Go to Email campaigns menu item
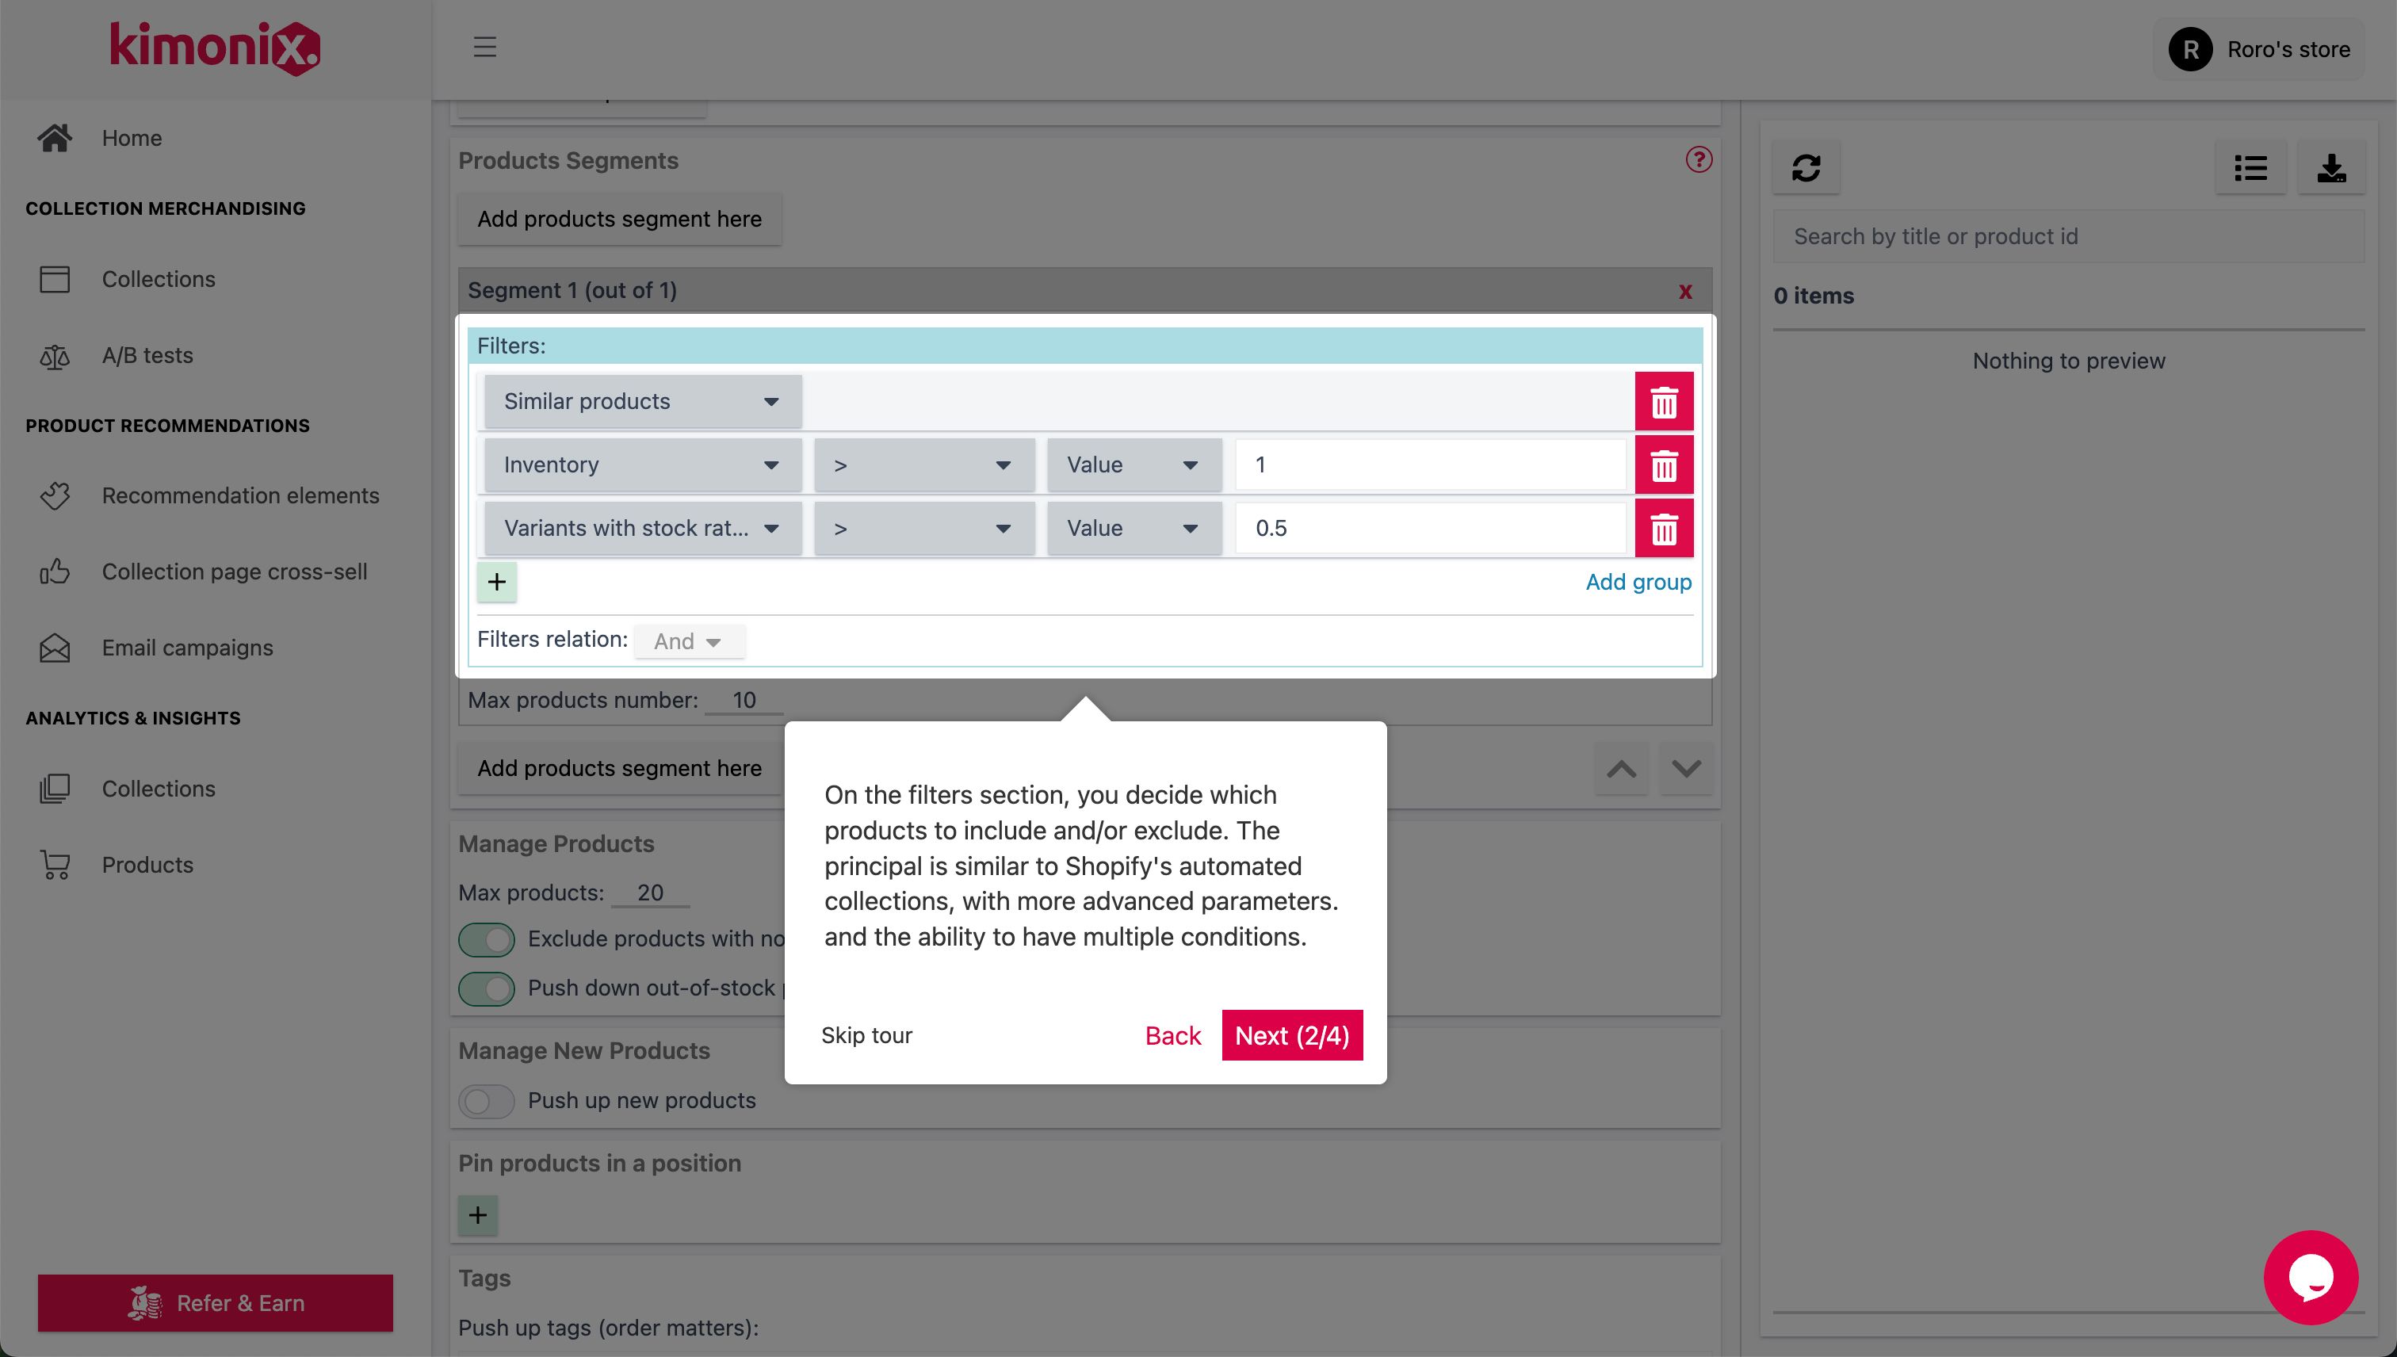 187,648
